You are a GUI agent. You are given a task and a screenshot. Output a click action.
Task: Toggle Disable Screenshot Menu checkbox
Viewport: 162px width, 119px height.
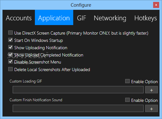(x=10, y=62)
